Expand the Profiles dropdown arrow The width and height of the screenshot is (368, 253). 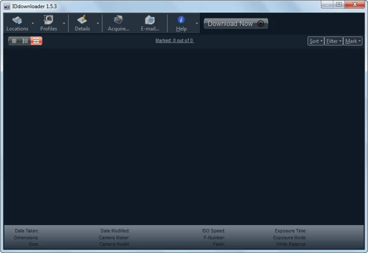64,23
